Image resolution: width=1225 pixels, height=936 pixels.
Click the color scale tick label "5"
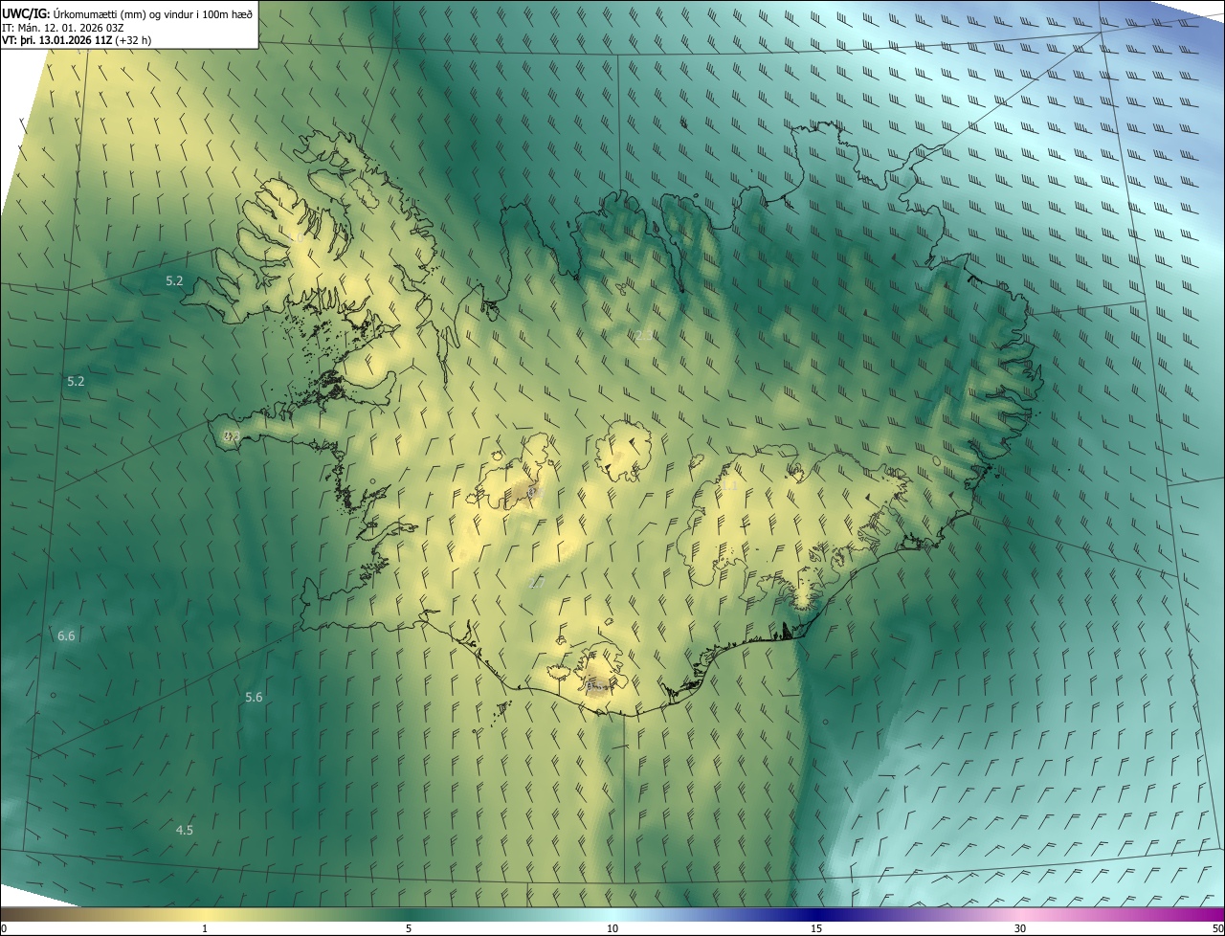pos(409,928)
